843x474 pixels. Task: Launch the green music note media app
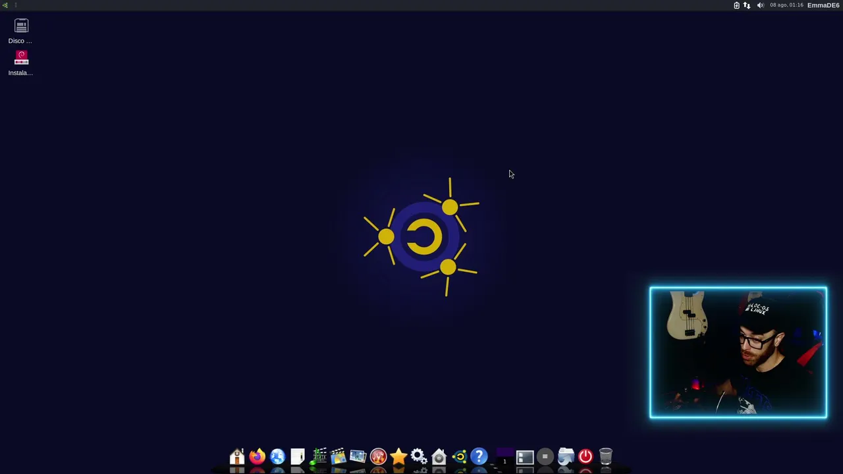[x=318, y=456]
